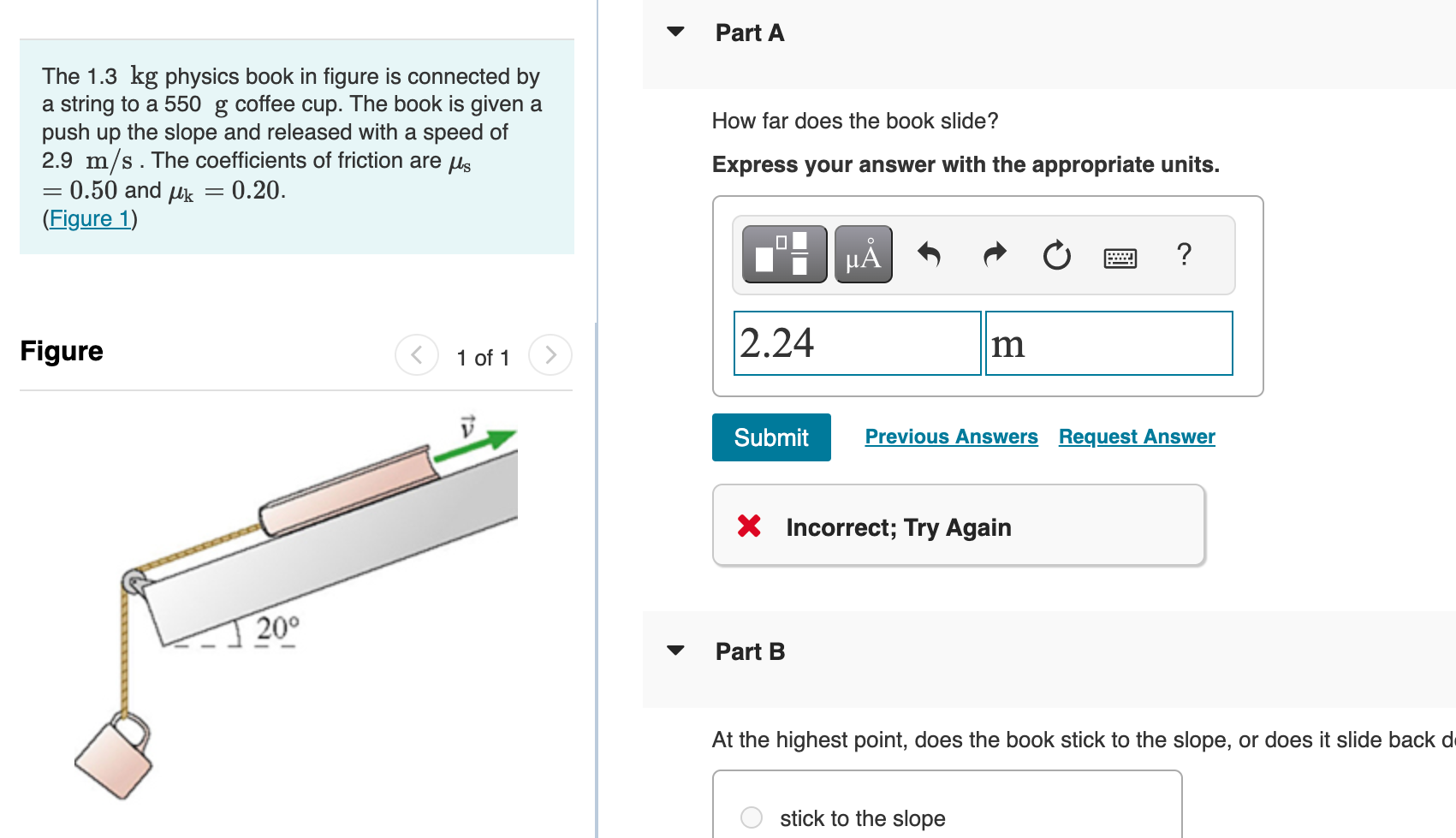
Task: Click the redo arrow in the answer toolbar
Action: (x=993, y=254)
